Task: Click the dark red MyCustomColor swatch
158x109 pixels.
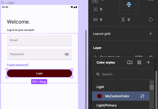Action: pos(99,96)
